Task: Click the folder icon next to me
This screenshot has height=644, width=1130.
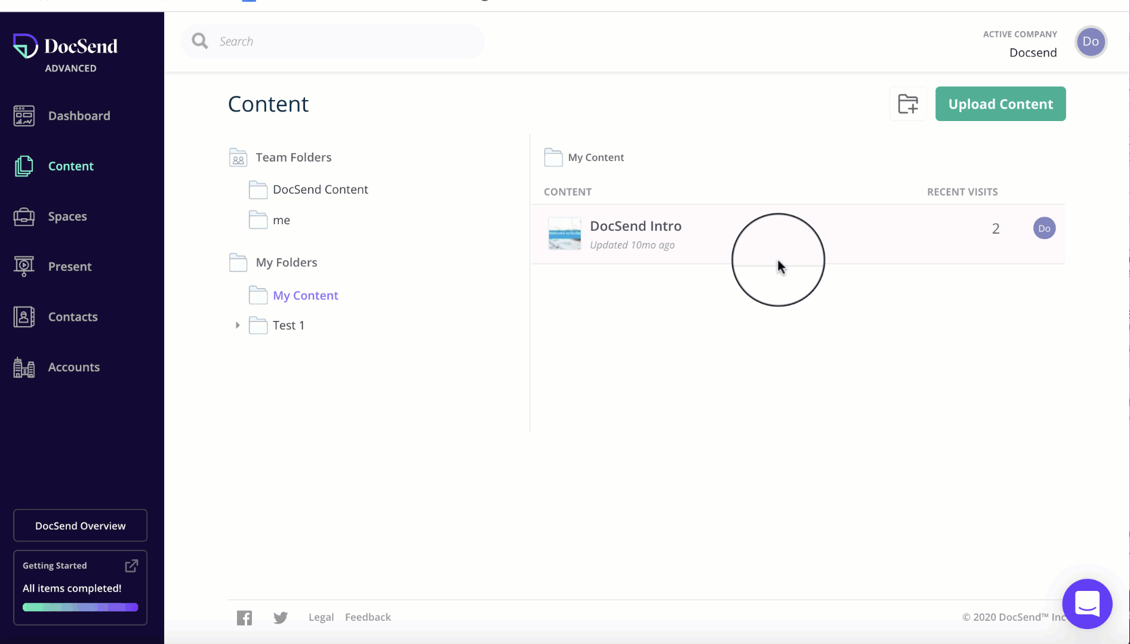Action: coord(258,220)
